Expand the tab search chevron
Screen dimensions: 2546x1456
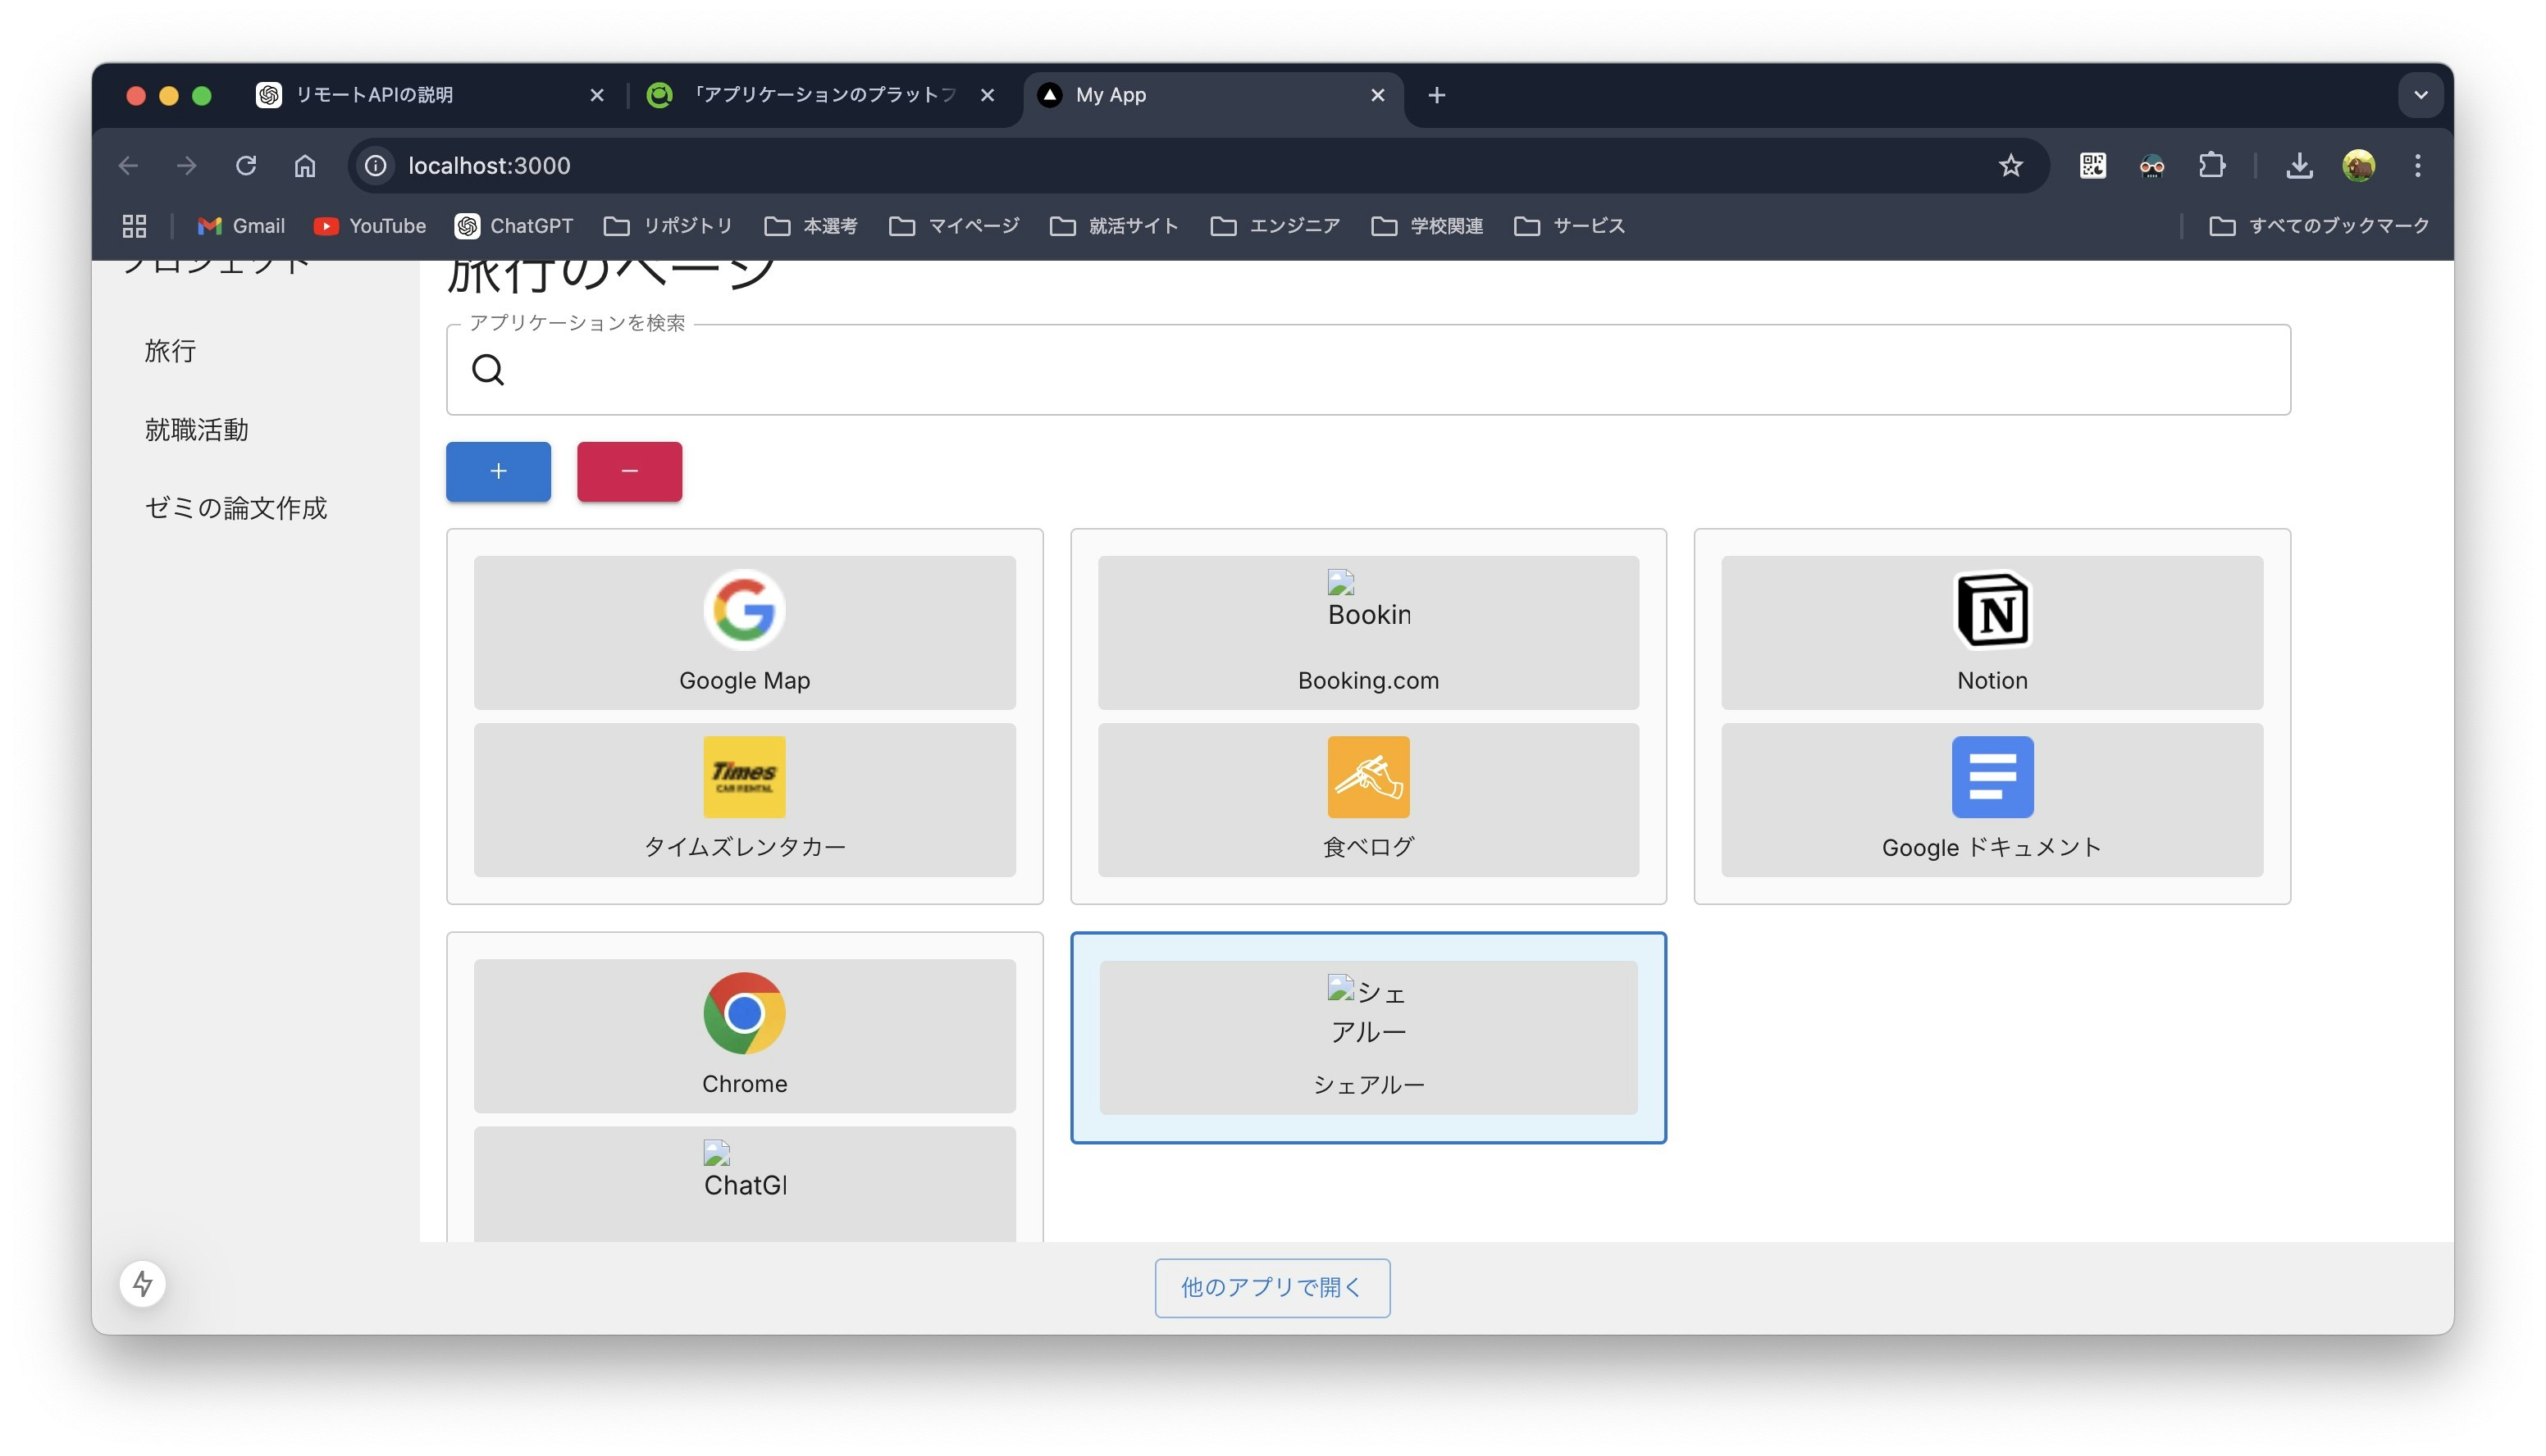point(2420,95)
